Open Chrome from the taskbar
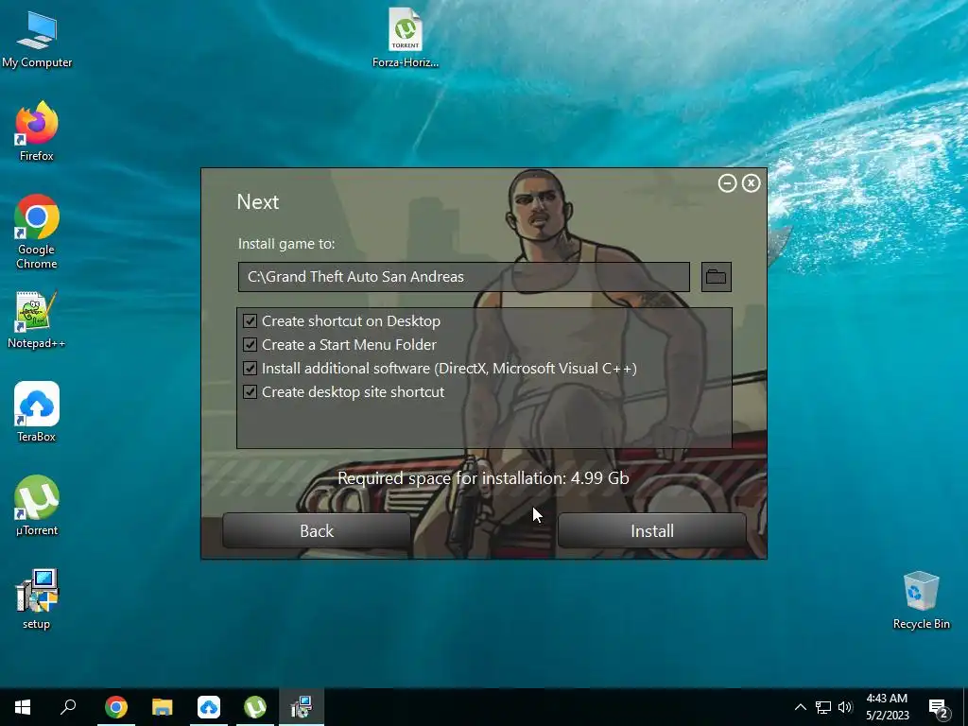The width and height of the screenshot is (968, 726). tap(116, 707)
